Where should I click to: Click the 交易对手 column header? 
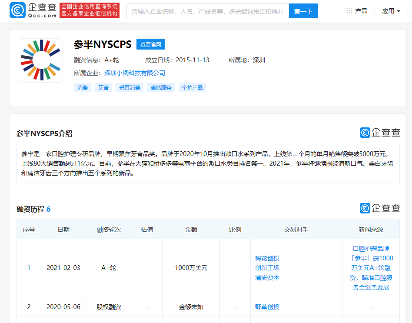tap(296, 230)
